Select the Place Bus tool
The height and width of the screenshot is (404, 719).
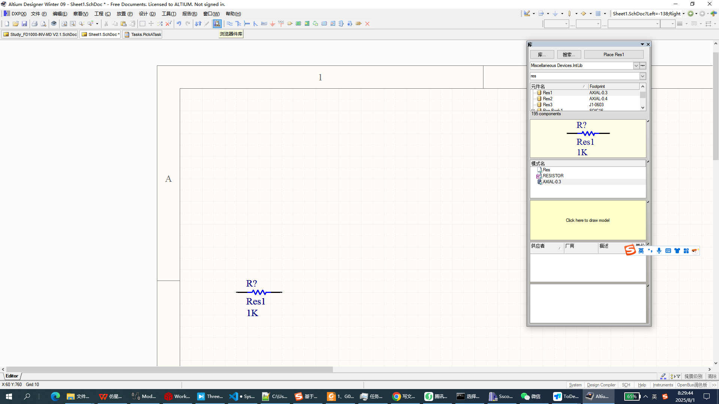tap(238, 24)
